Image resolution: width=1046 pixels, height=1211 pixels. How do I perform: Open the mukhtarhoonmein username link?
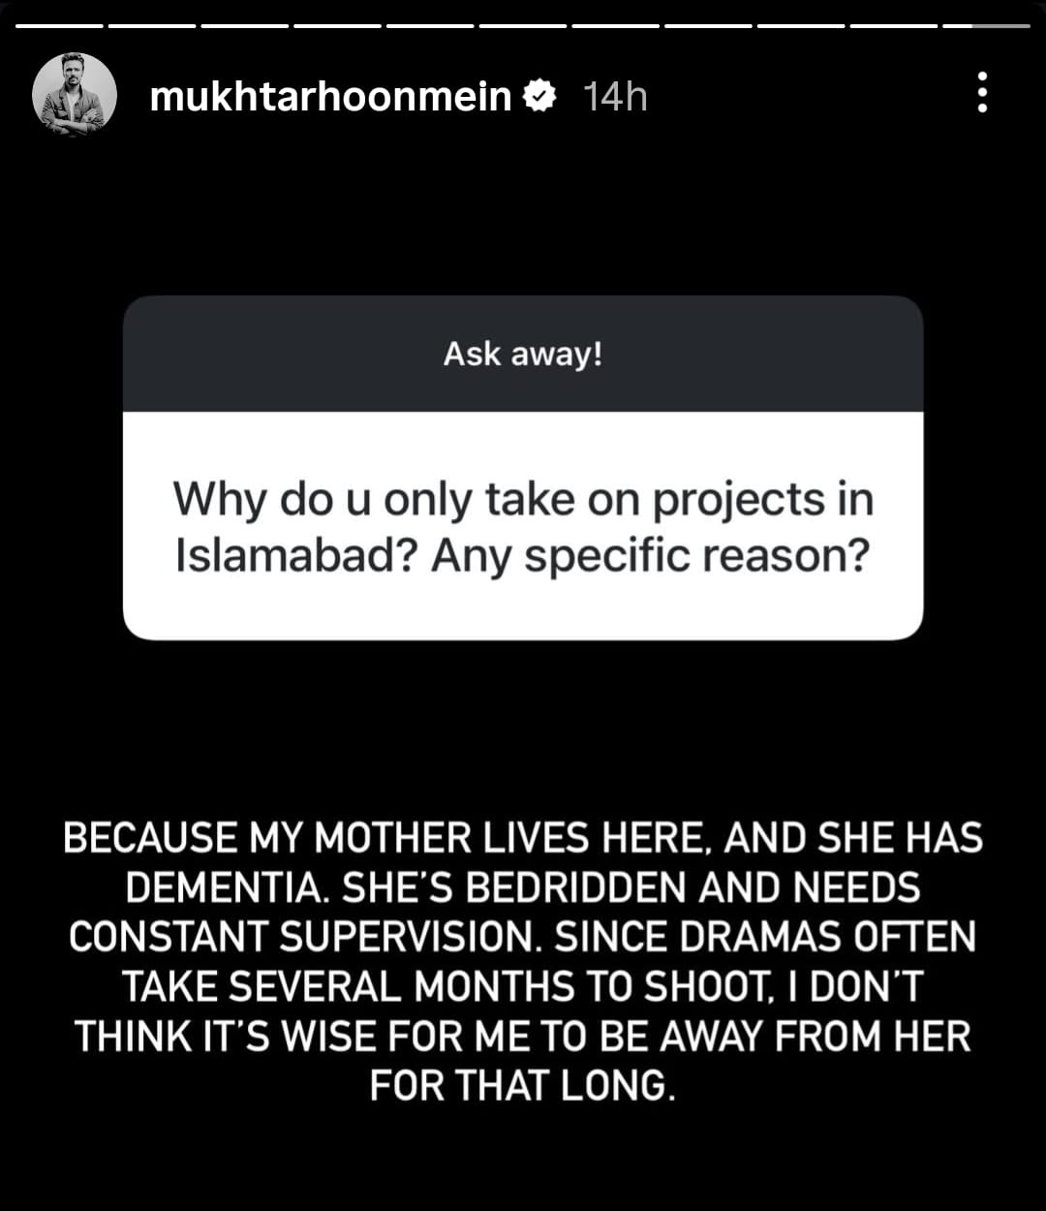coord(330,96)
